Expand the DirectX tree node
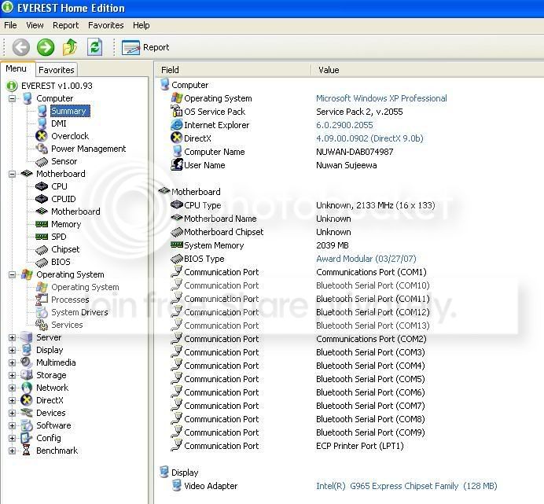 pyautogui.click(x=12, y=400)
